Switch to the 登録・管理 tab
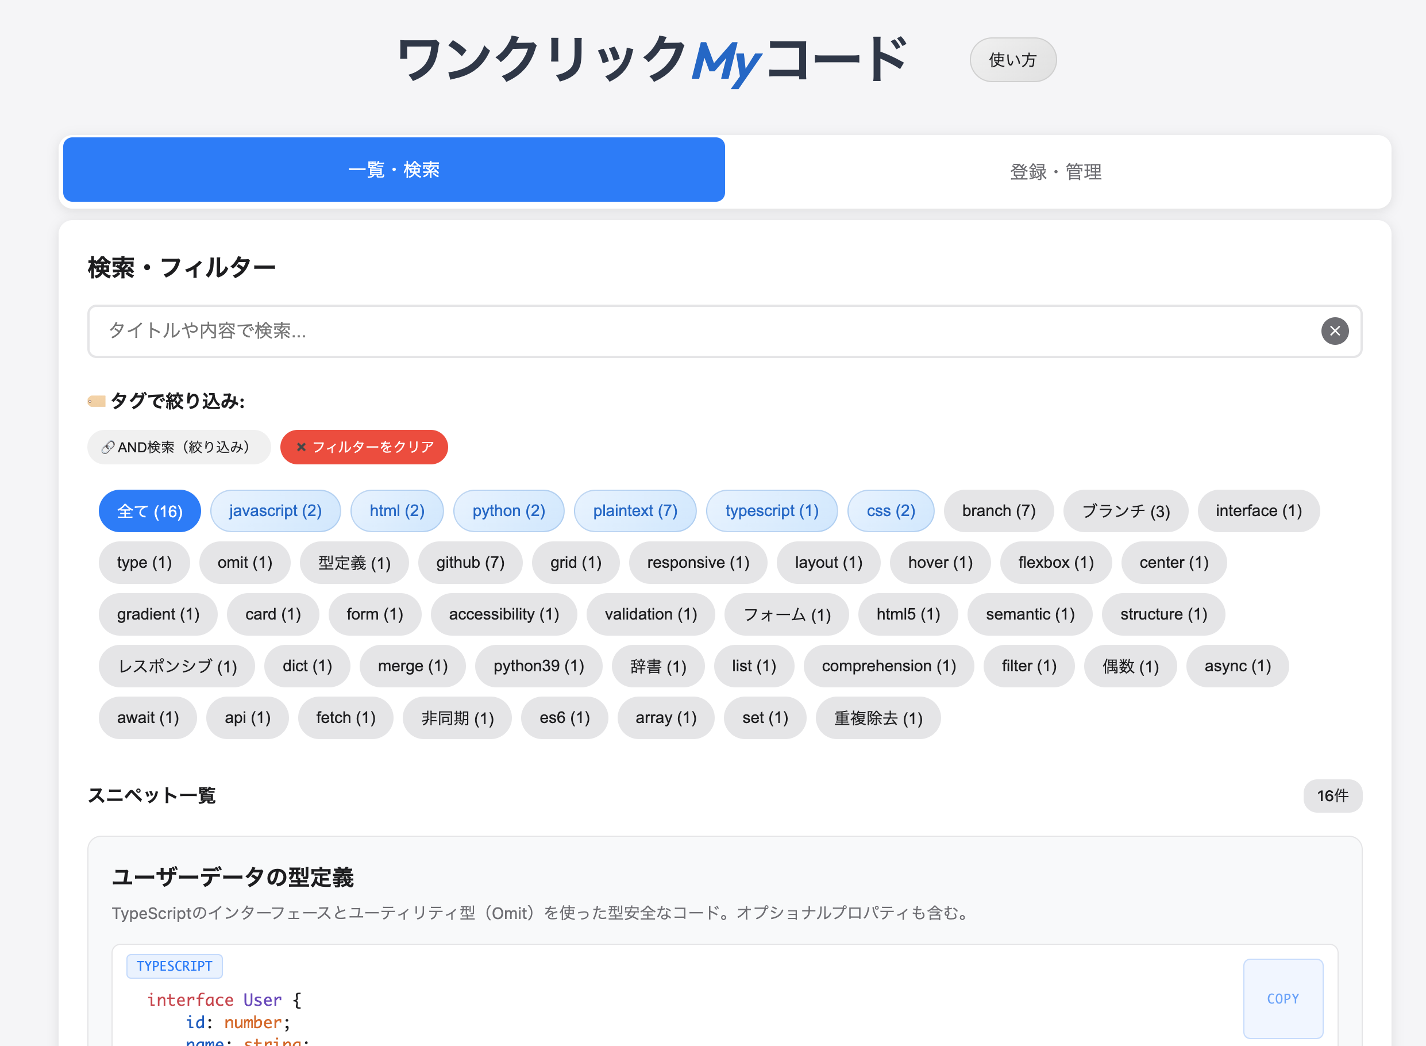This screenshot has height=1046, width=1426. [x=1055, y=172]
